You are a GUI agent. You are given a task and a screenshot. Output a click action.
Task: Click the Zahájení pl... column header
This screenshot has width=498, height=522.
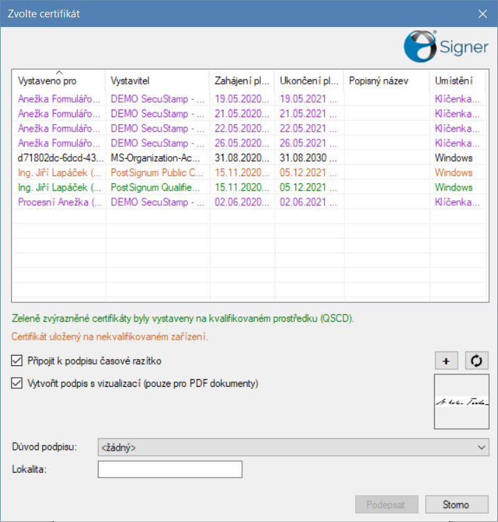(241, 81)
